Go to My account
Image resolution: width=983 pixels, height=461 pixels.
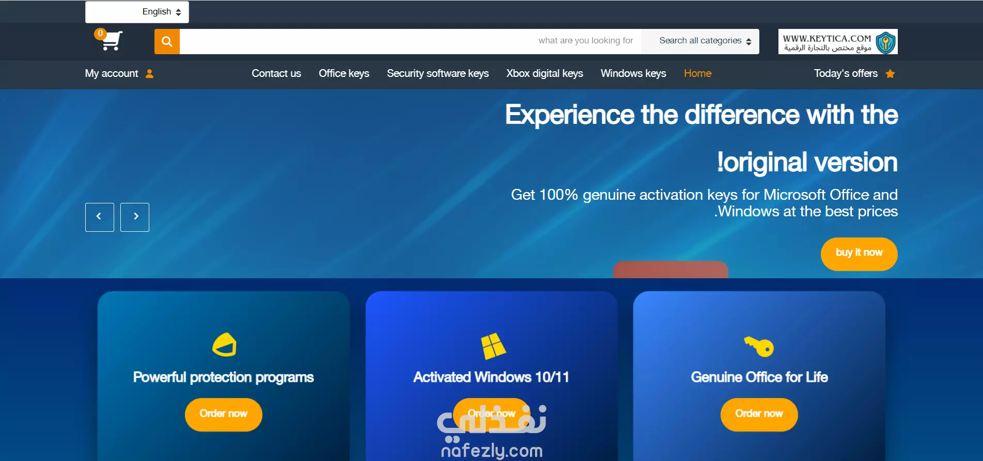coord(112,73)
